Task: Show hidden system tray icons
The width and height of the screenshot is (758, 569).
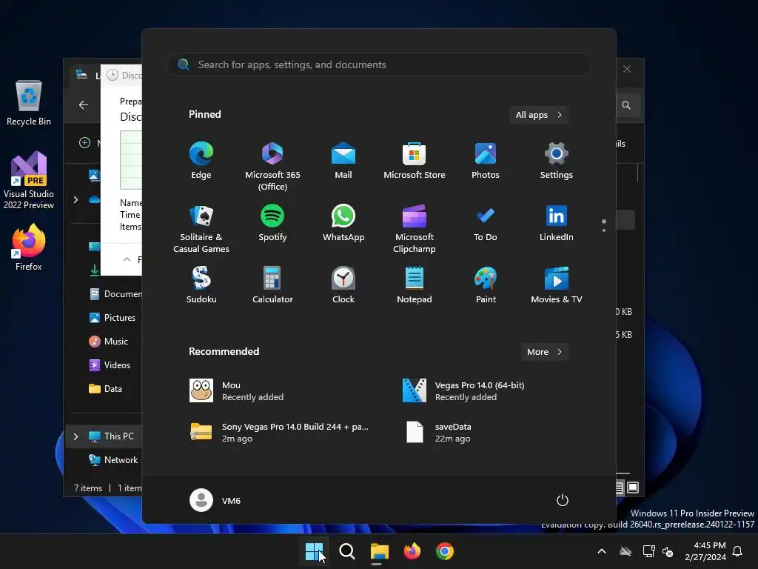Action: point(602,551)
